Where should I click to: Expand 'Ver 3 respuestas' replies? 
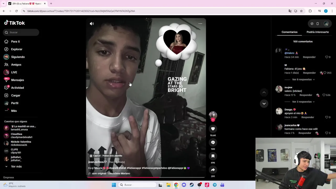[303, 102]
